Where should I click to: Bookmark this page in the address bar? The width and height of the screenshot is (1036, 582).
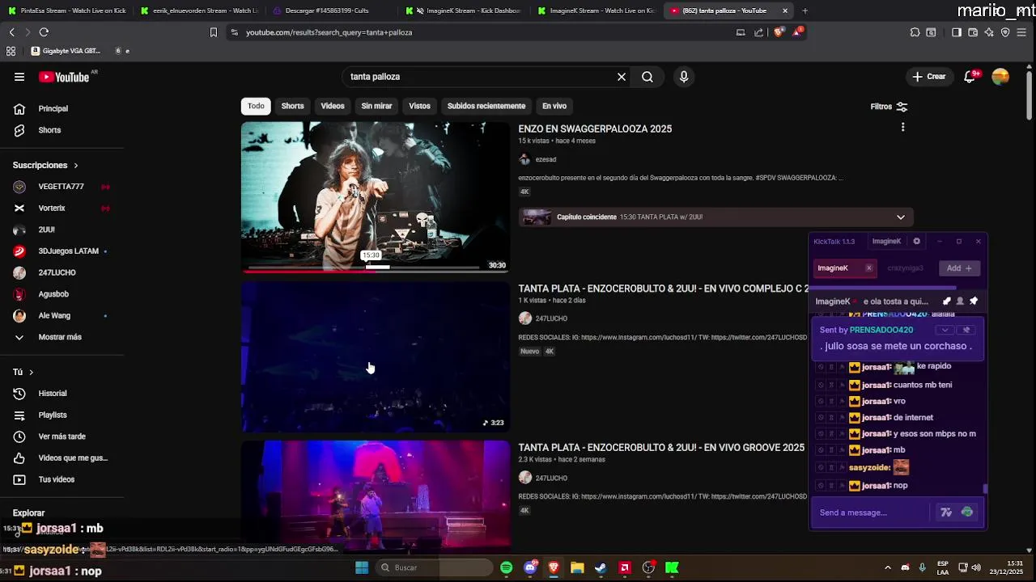[x=214, y=32]
